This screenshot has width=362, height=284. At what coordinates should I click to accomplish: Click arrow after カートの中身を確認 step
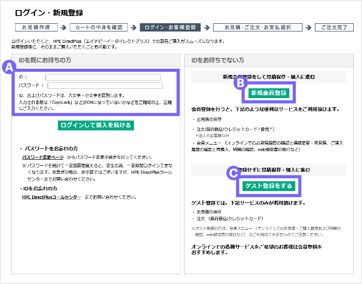[133, 27]
